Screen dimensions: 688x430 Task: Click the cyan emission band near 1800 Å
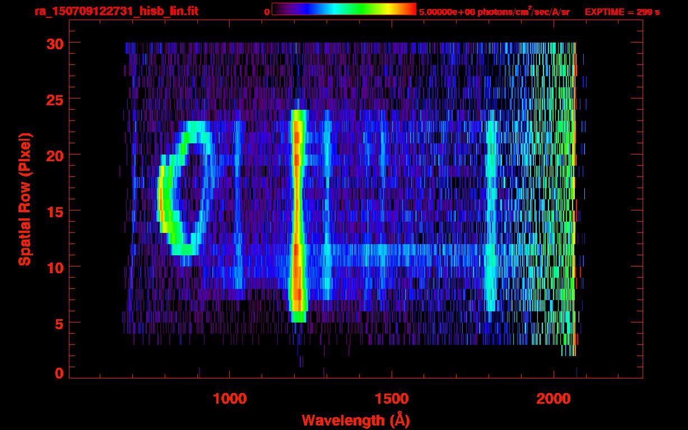[492, 216]
